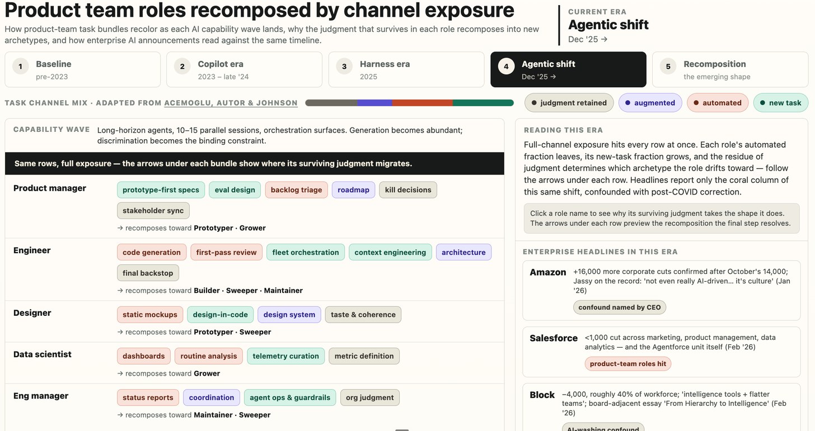
Task: Click 'recomposes toward Maintainer · Sweeper' text
Action: tap(194, 415)
